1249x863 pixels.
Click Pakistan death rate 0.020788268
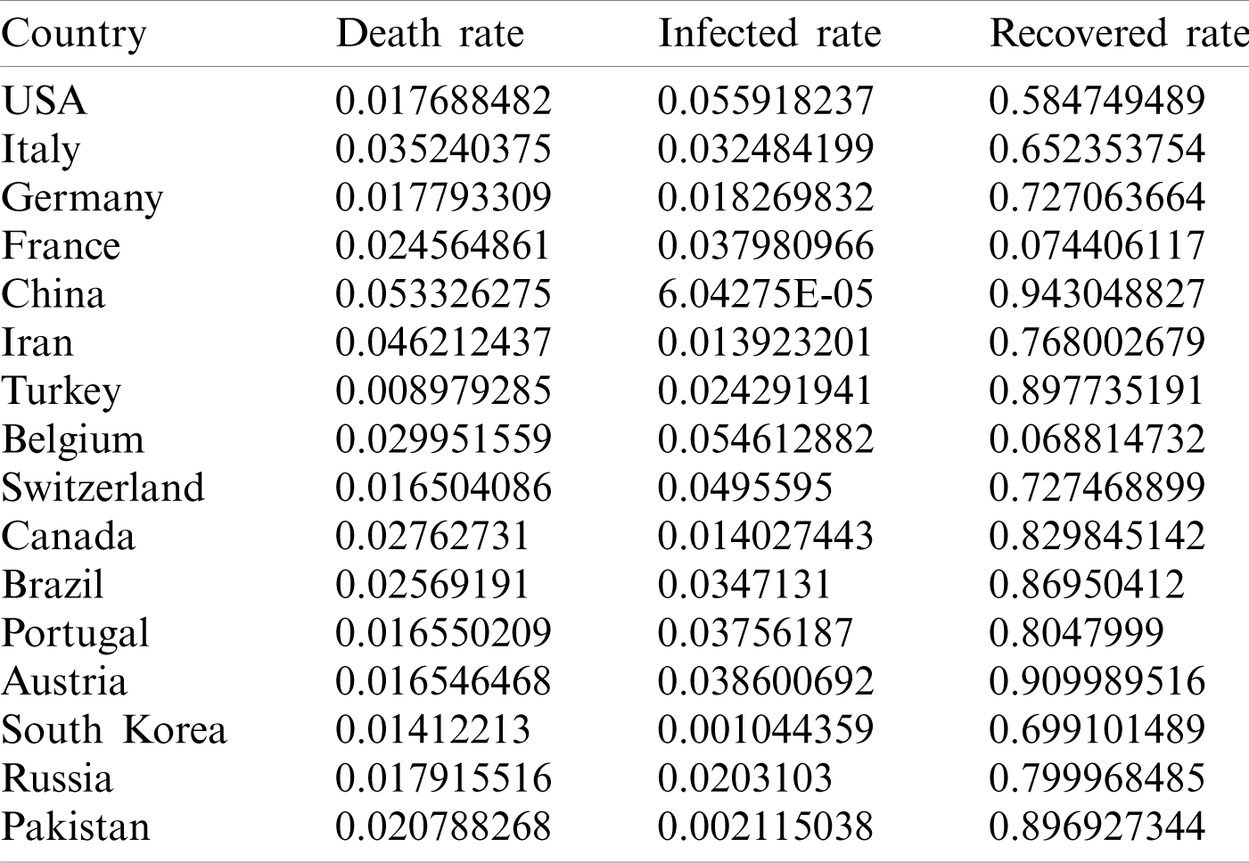[x=443, y=826]
